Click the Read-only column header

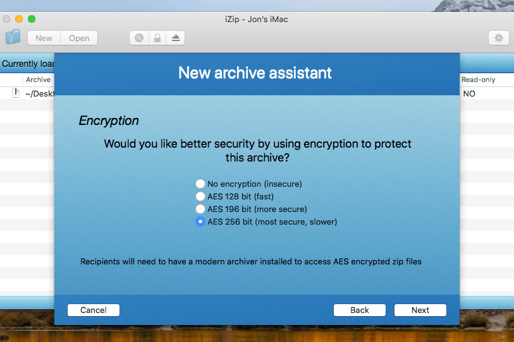479,80
